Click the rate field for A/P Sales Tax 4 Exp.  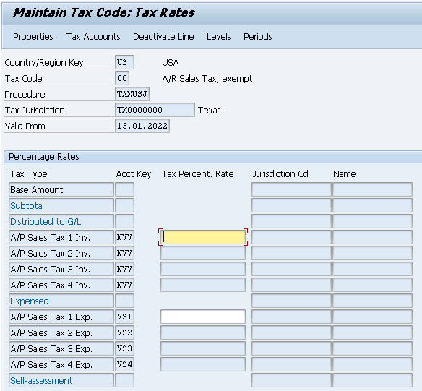pyautogui.click(x=203, y=364)
